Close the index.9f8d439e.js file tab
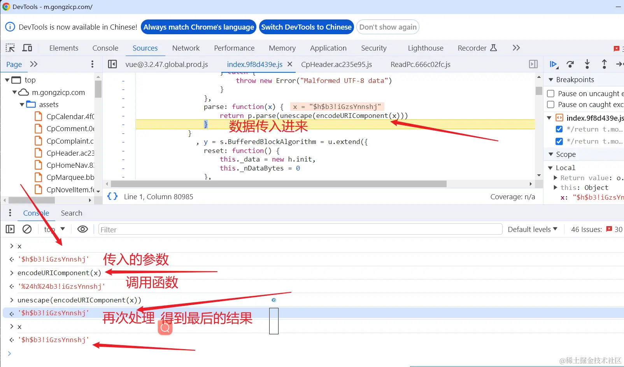The width and height of the screenshot is (624, 367). click(290, 64)
